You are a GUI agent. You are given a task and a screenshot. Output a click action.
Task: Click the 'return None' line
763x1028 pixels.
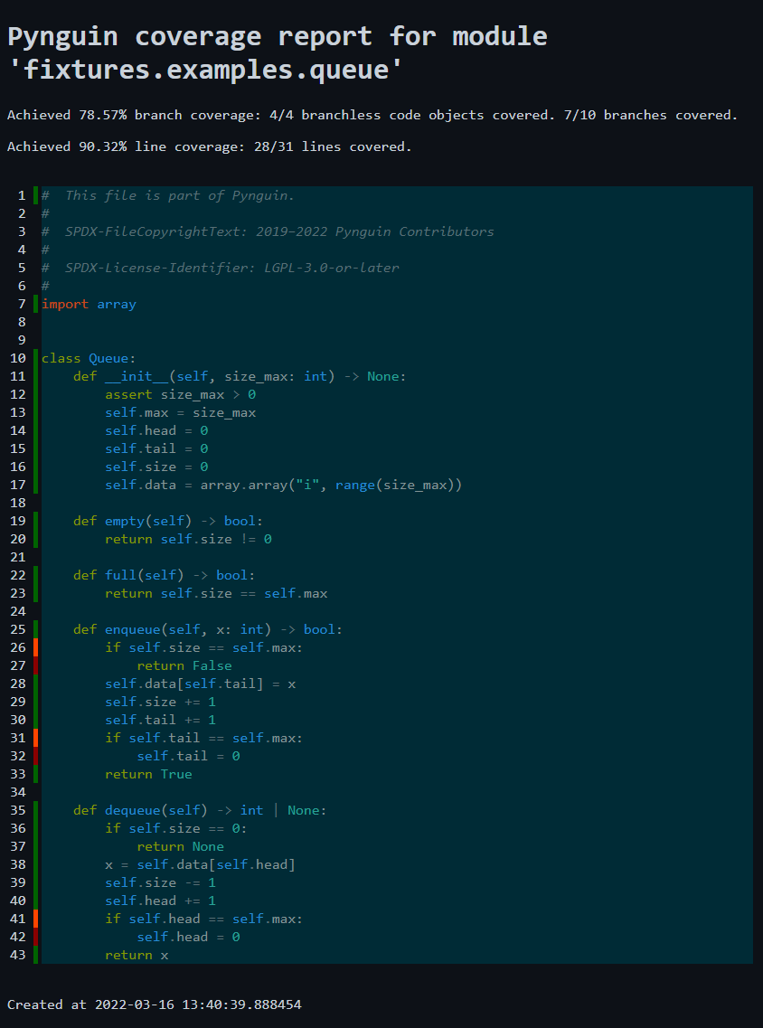180,846
